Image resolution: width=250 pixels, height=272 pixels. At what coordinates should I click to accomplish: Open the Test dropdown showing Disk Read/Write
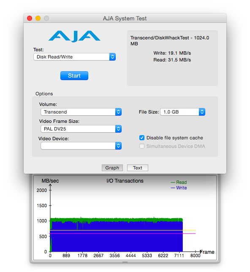74,57
